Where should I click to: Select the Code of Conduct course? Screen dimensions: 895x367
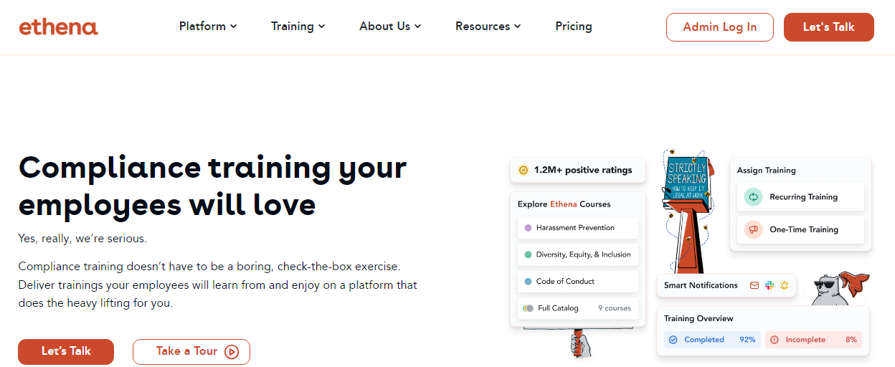coord(578,282)
